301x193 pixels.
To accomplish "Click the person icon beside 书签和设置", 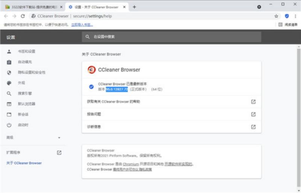I will (x=9, y=51).
